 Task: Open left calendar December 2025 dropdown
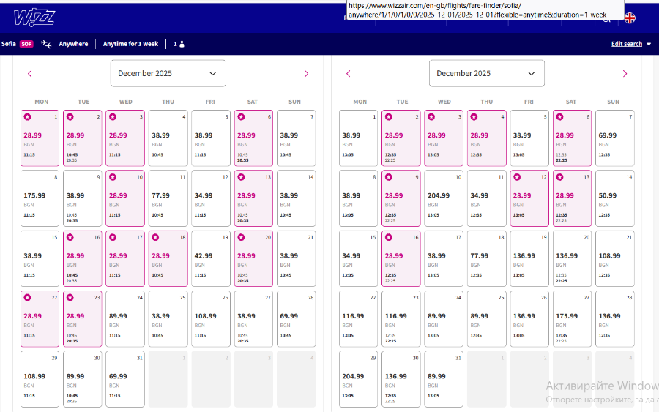point(168,73)
